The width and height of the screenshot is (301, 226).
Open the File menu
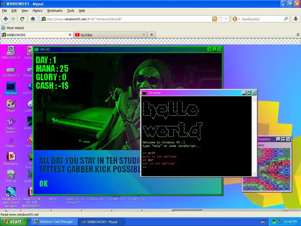click(x=4, y=11)
